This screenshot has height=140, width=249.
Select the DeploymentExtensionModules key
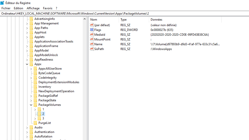point(59,82)
